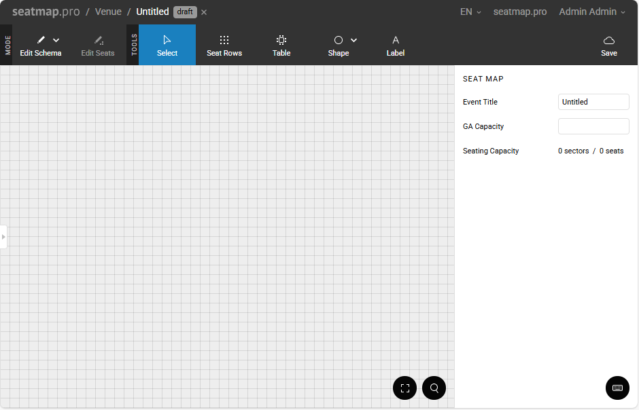Expand the collapsed left side panel
The image size is (639, 410).
3,237
